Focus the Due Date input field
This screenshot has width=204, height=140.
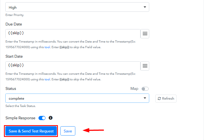pos(73,34)
